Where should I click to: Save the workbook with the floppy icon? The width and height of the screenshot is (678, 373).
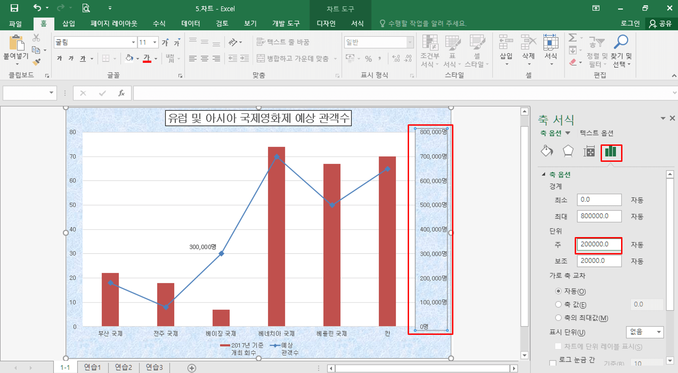pyautogui.click(x=14, y=8)
